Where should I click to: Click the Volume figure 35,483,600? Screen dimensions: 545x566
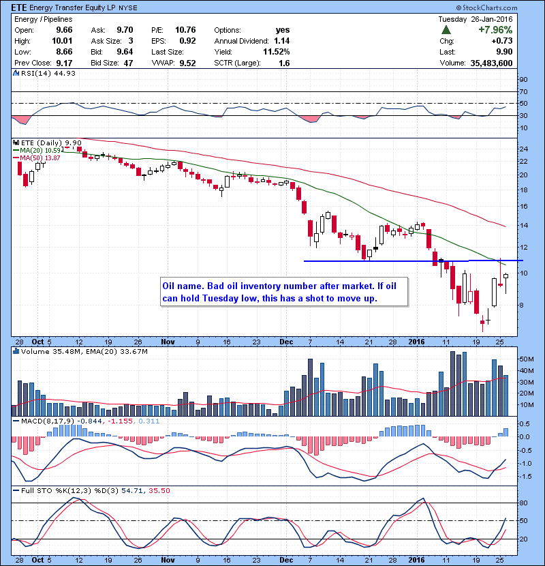click(491, 63)
